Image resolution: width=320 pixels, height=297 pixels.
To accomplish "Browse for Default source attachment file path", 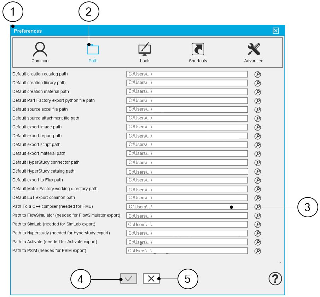I will tap(258, 118).
